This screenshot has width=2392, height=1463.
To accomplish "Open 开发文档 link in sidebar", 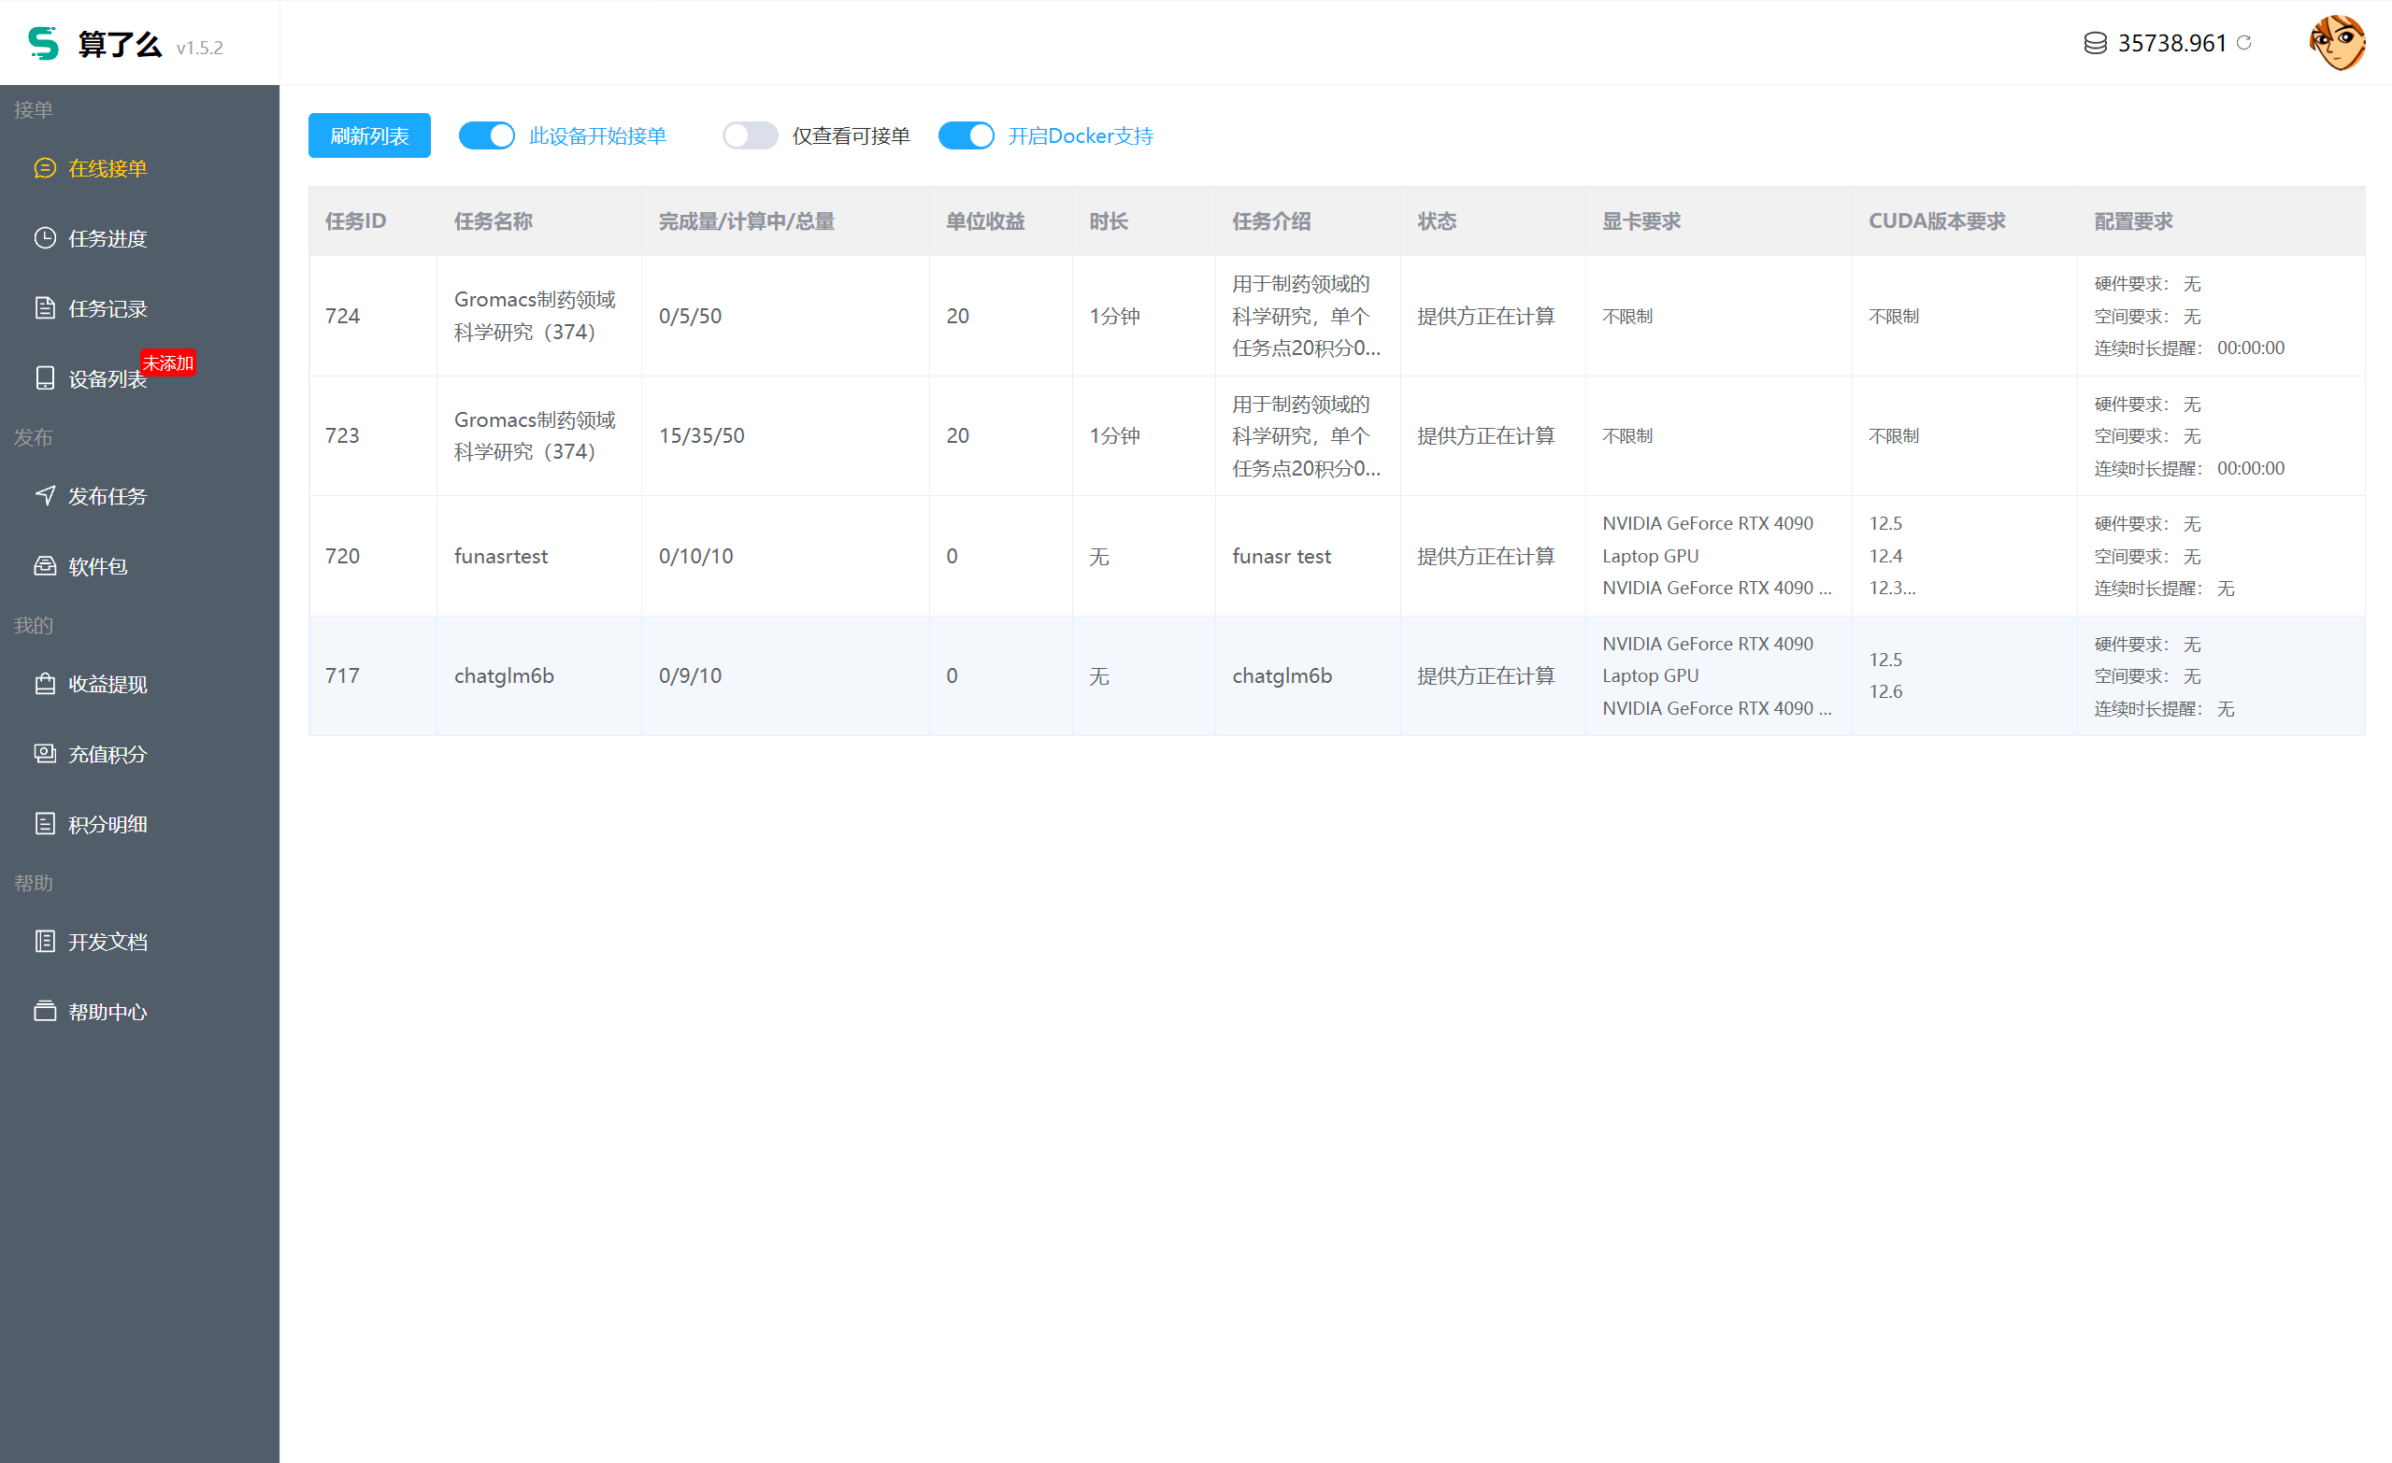I will pos(107,941).
